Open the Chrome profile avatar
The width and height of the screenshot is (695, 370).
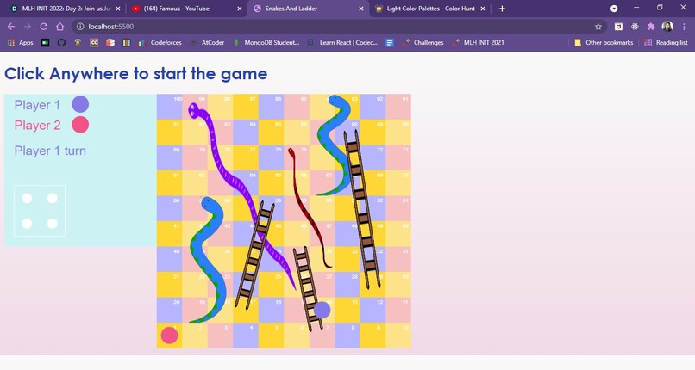667,27
